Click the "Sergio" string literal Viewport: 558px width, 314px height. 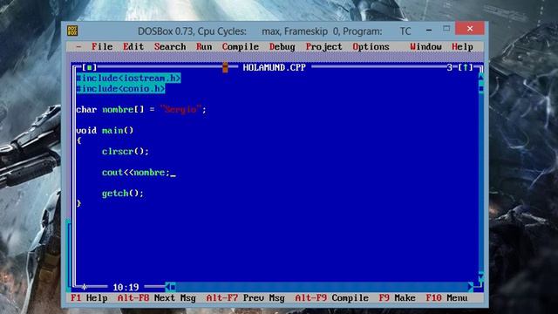point(180,109)
